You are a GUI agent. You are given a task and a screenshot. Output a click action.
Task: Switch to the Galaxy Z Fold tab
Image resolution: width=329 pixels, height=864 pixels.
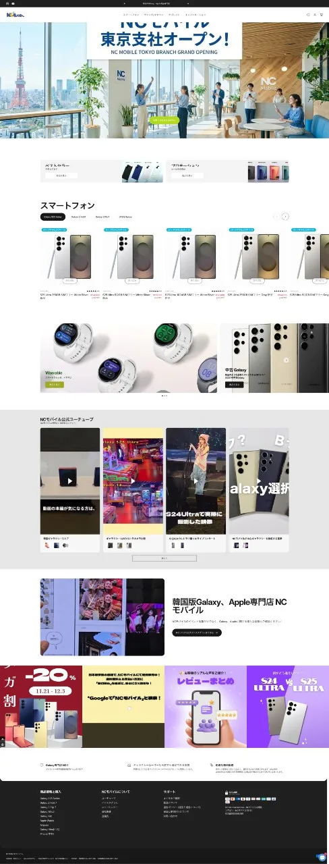pos(78,217)
